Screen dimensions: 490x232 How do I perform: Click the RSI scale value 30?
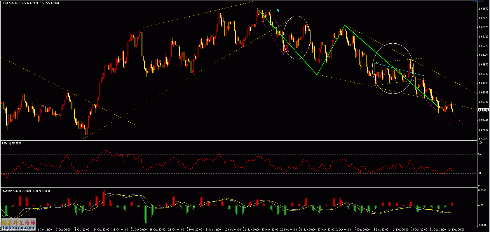coord(479,173)
